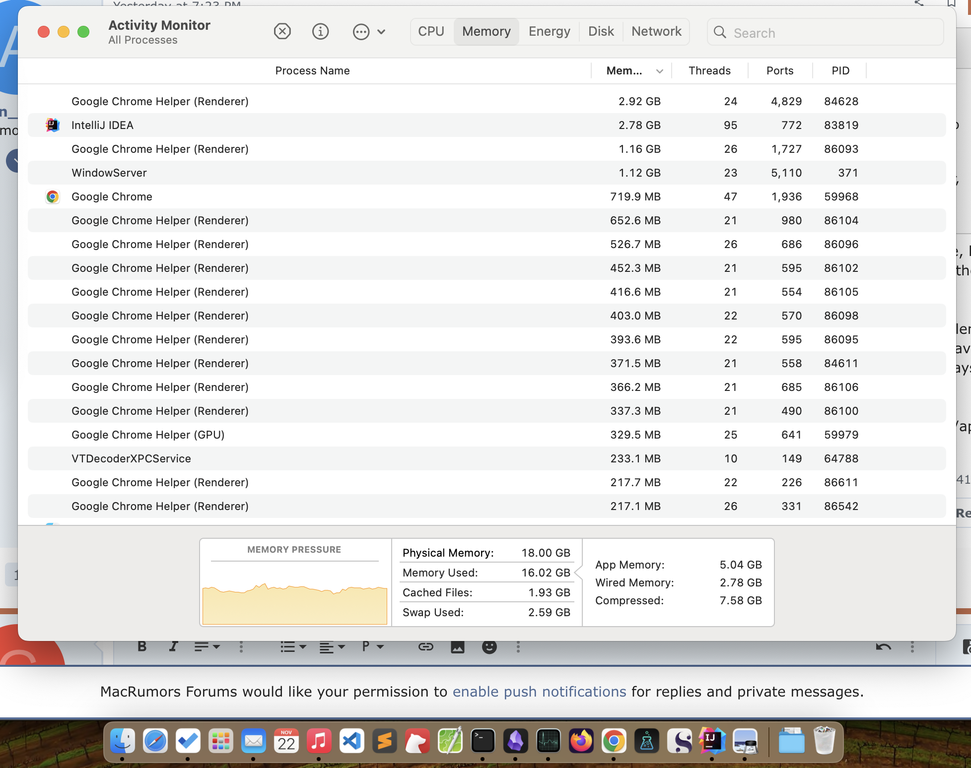Select the IntelliJ IDEA process row

[102, 125]
